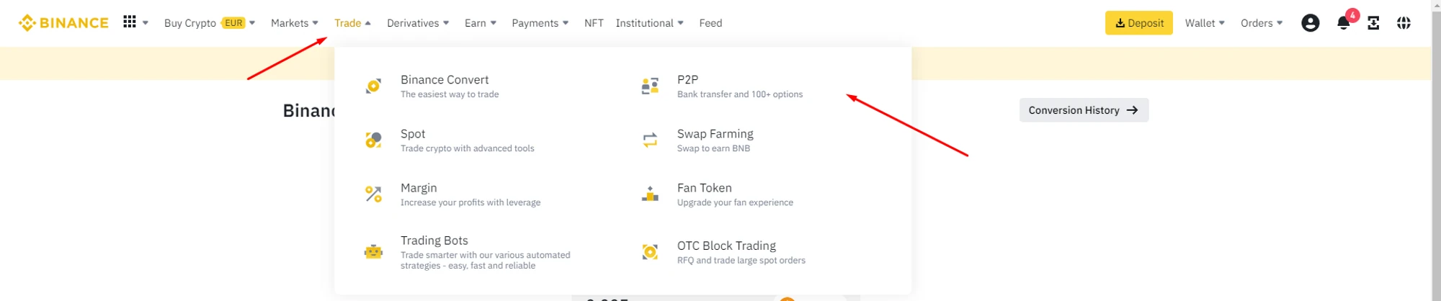Expand the Orders dropdown

point(1262,23)
